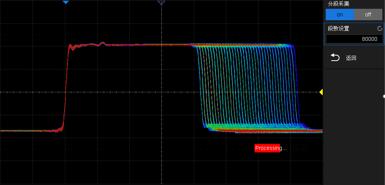
Task: Click the small white dot on right edge
Action: (x=384, y=96)
